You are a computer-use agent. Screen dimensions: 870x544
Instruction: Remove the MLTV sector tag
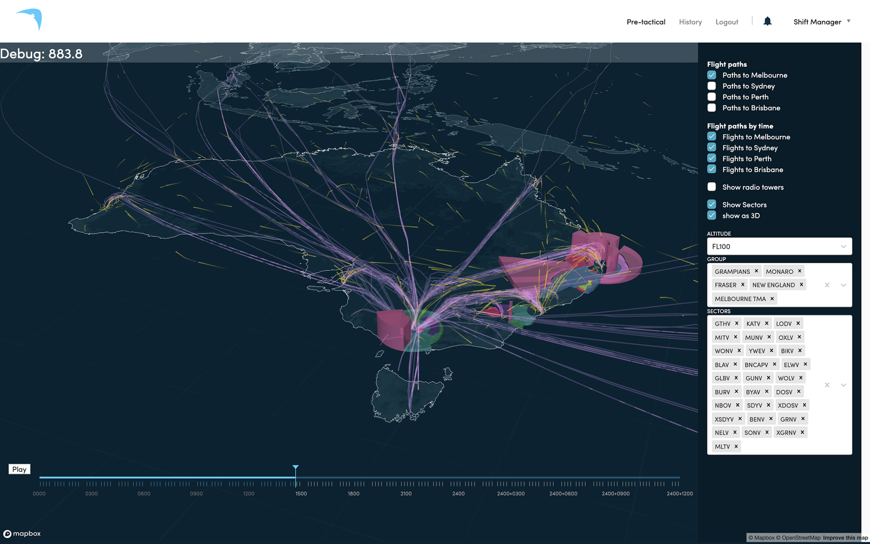[x=736, y=447]
